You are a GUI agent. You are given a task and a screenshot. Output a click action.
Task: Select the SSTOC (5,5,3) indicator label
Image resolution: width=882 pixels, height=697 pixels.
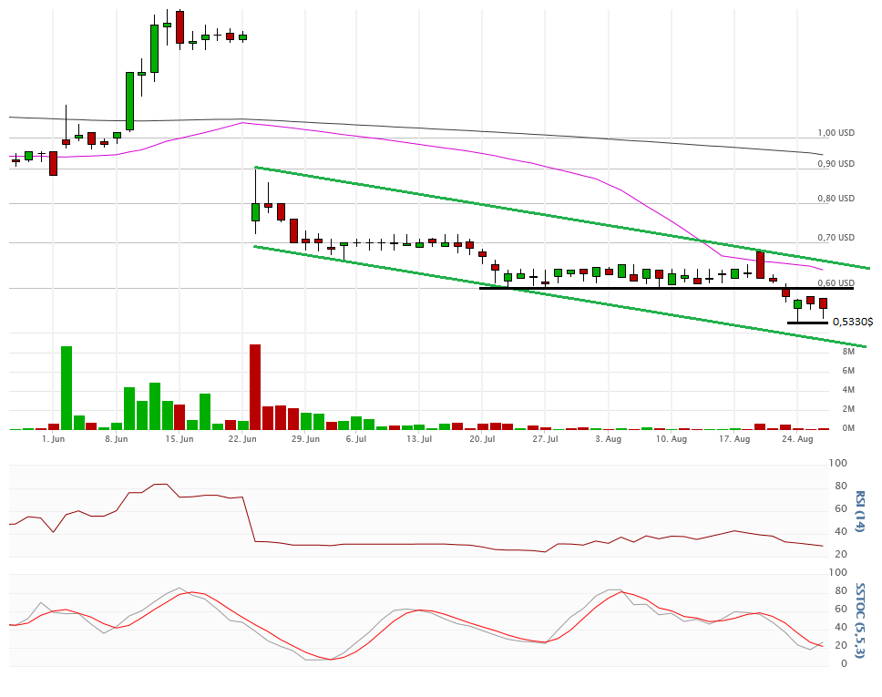[859, 620]
